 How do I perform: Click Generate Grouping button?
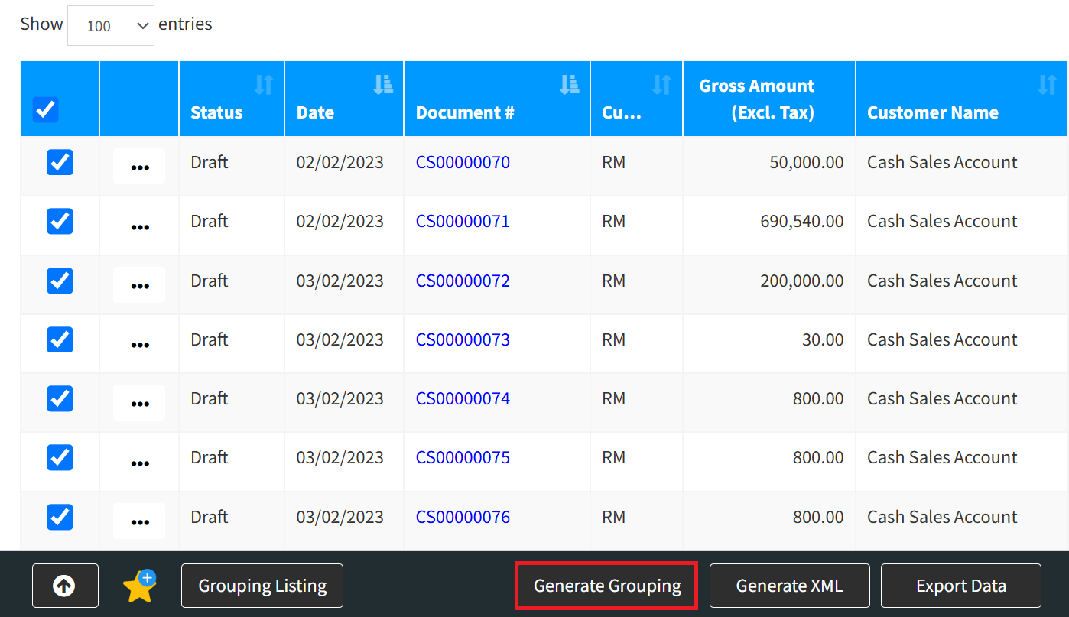[607, 586]
